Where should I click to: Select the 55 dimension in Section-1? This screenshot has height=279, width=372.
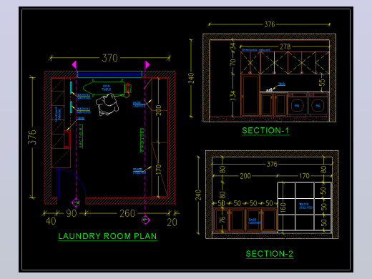(322, 82)
